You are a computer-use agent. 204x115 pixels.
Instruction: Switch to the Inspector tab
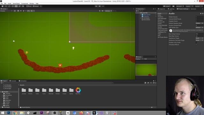pos(161,9)
